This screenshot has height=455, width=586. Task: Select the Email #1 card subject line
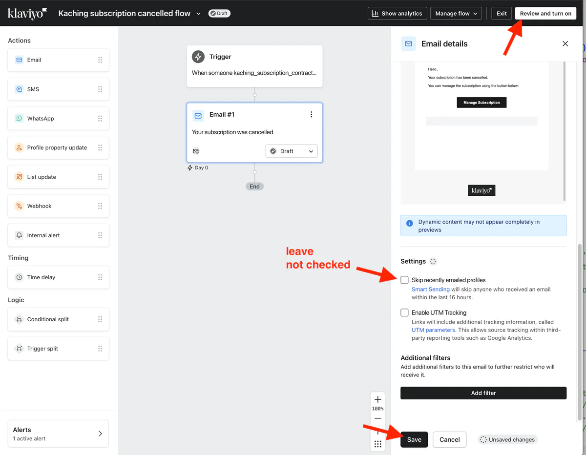click(x=232, y=132)
